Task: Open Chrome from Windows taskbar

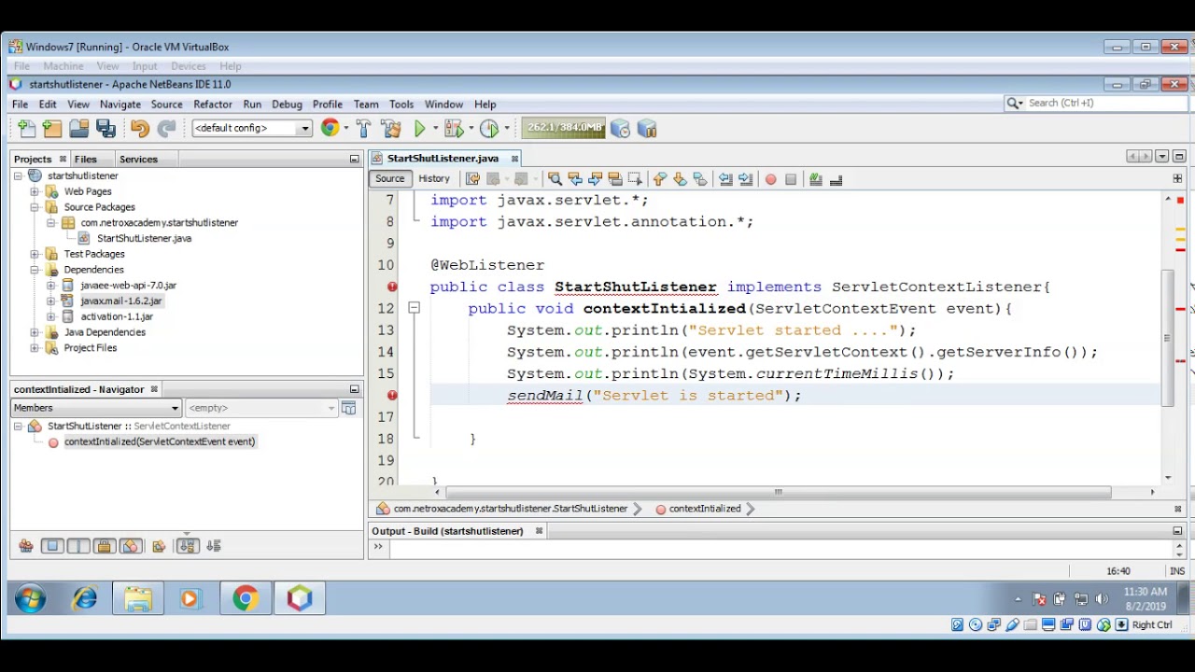Action: [246, 598]
